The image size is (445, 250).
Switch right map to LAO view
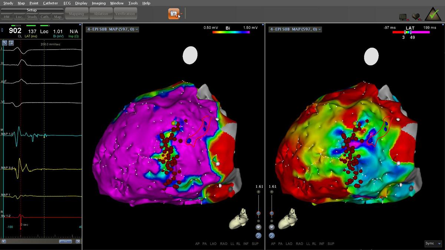click(x=289, y=244)
